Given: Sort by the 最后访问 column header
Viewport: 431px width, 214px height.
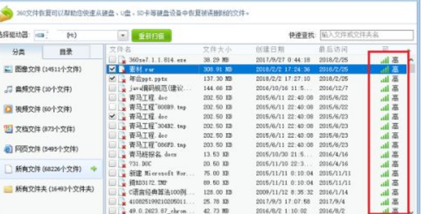Looking at the screenshot, I should click(x=333, y=49).
